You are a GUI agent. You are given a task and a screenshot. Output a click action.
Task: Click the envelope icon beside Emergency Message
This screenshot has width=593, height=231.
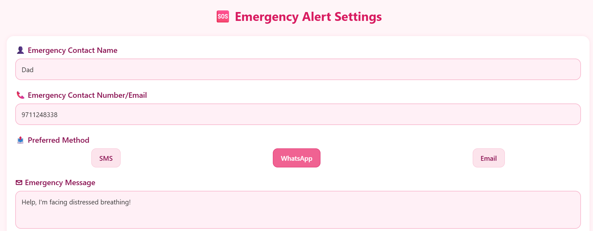pyautogui.click(x=19, y=183)
